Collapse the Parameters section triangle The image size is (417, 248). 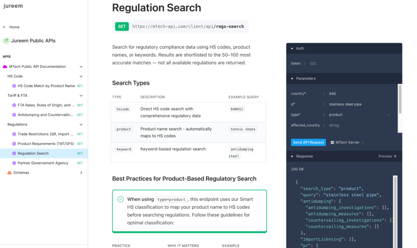click(x=292, y=79)
